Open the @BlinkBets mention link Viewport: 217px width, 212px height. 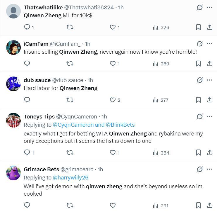(120, 125)
